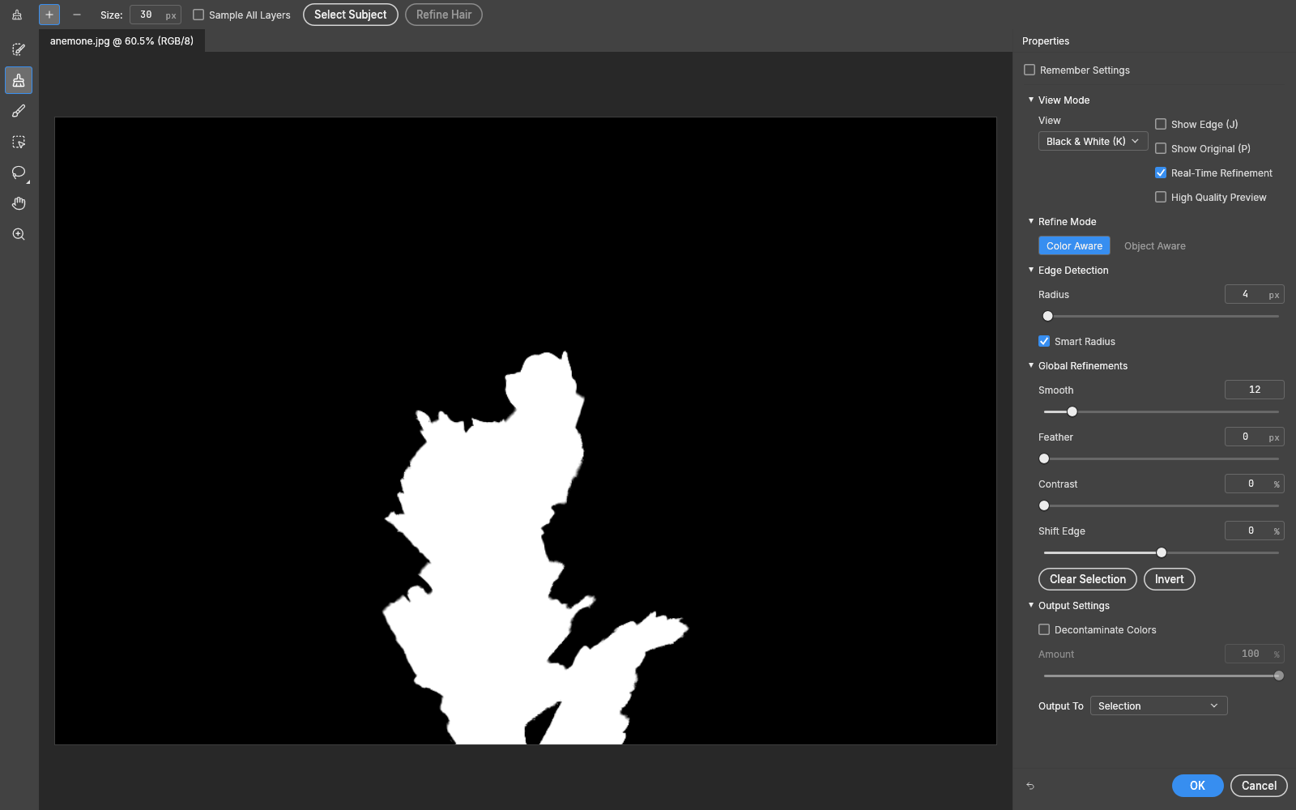The image size is (1296, 810).
Task: Switch to the anemone.jpg document tab
Action: coord(122,40)
